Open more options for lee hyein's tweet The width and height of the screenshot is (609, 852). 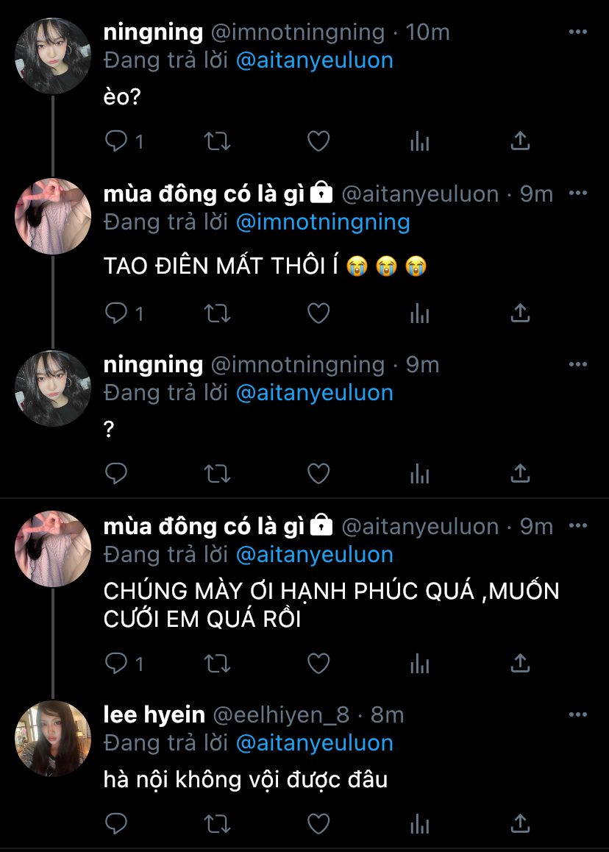click(x=578, y=714)
